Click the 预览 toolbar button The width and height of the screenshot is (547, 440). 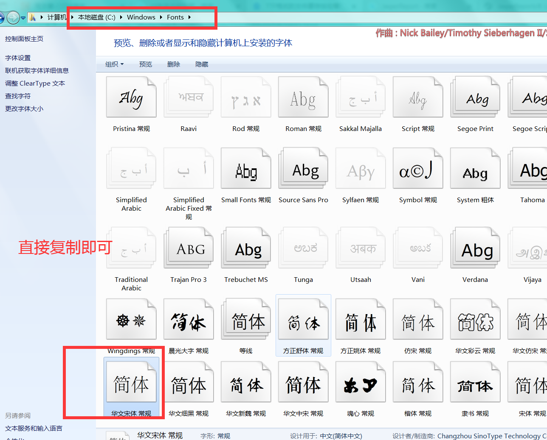click(146, 64)
